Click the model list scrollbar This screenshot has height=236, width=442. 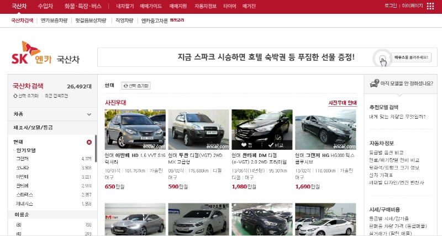pos(96,149)
